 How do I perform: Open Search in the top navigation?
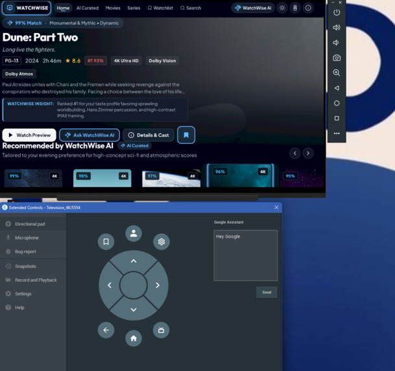coord(191,8)
